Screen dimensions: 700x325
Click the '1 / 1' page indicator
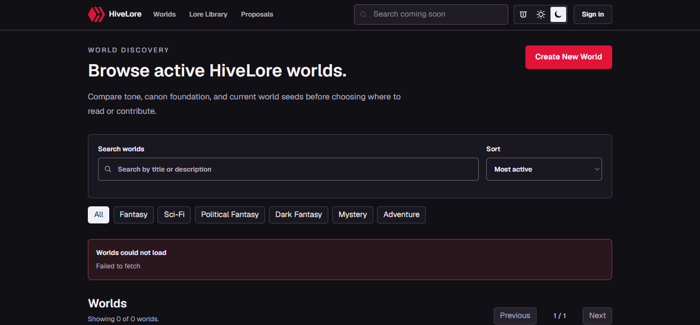560,316
